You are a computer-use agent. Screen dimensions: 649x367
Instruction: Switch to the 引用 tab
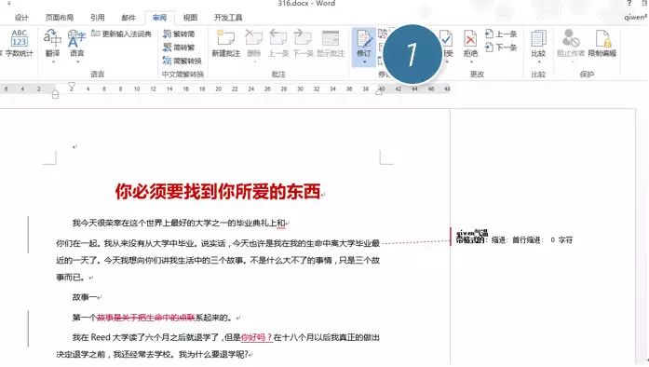coord(97,18)
